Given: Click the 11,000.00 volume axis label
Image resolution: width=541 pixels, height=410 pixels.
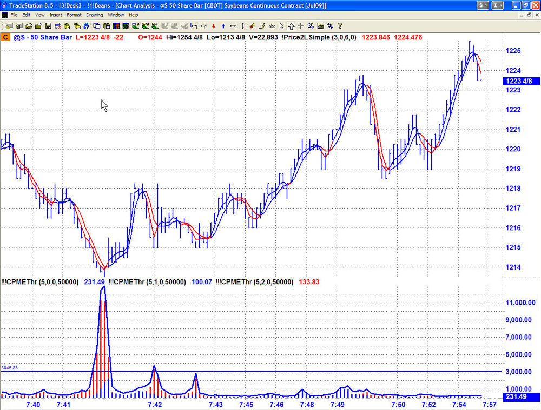Looking at the screenshot, I should (x=520, y=303).
